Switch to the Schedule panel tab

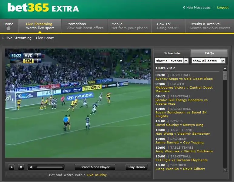[x=172, y=53]
